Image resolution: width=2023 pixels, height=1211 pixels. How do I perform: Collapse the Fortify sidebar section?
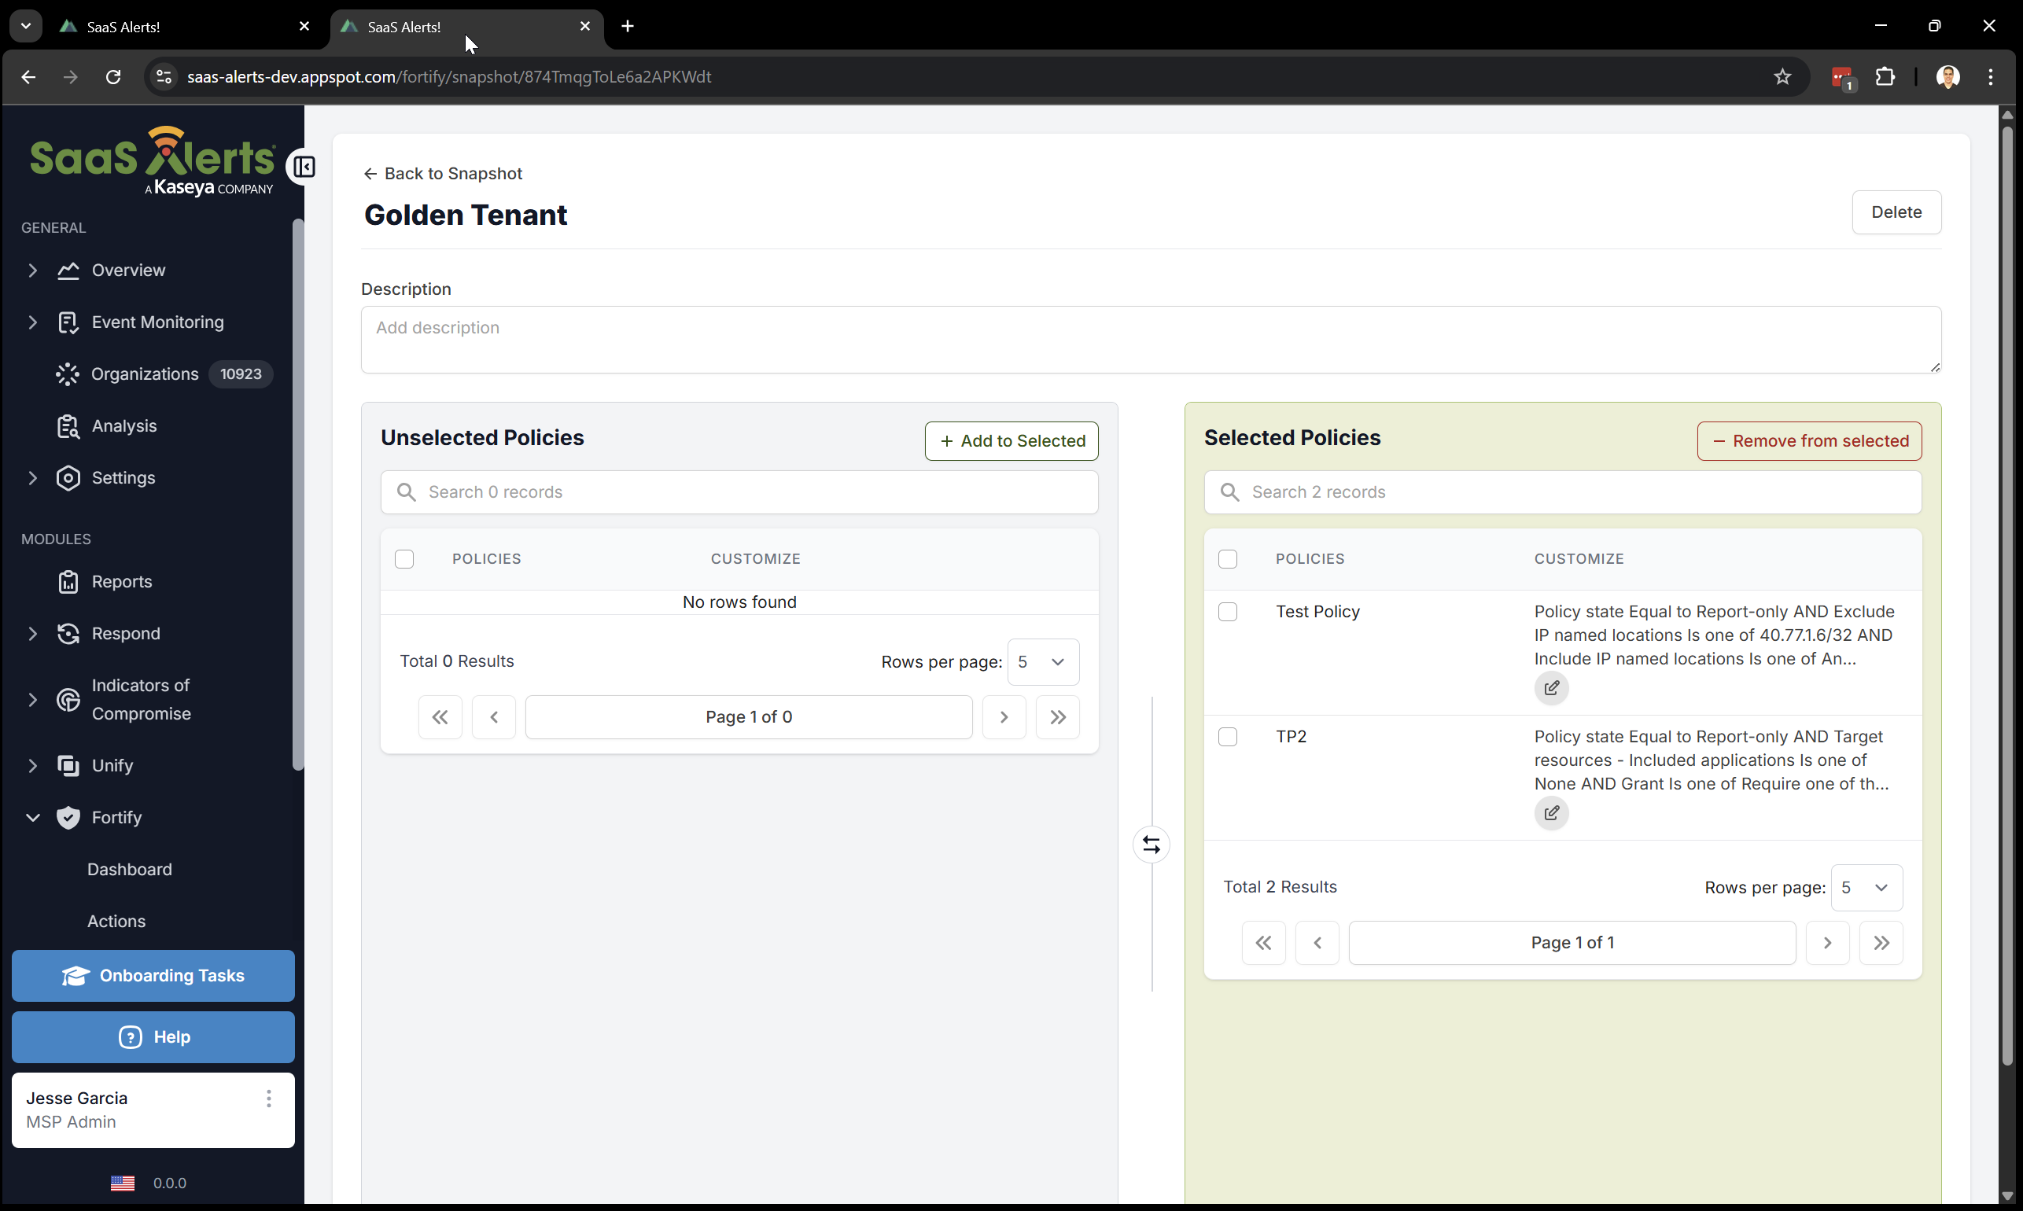(x=33, y=817)
